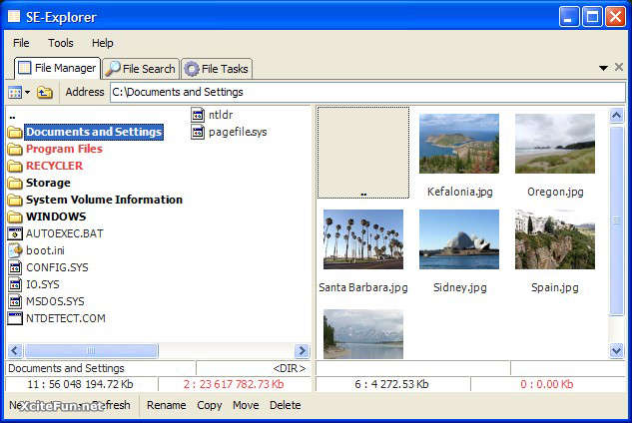The image size is (632, 423).
Task: Select the 'RECYCLER' folder name
Action: pyautogui.click(x=54, y=166)
